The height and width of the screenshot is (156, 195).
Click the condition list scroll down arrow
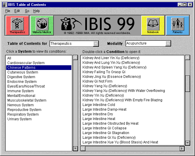(x=188, y=143)
